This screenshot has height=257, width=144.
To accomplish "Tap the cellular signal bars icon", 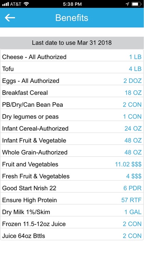I will [x=5, y=4].
